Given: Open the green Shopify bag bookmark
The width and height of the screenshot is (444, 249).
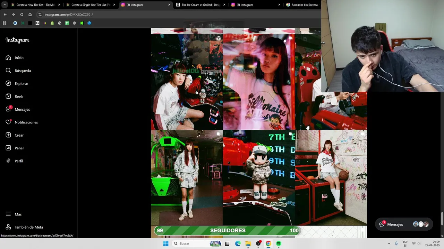Looking at the screenshot, I should pos(52,23).
